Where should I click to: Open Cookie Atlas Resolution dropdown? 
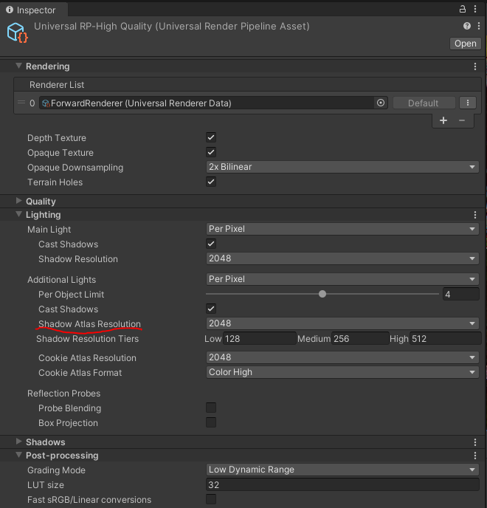(x=342, y=357)
